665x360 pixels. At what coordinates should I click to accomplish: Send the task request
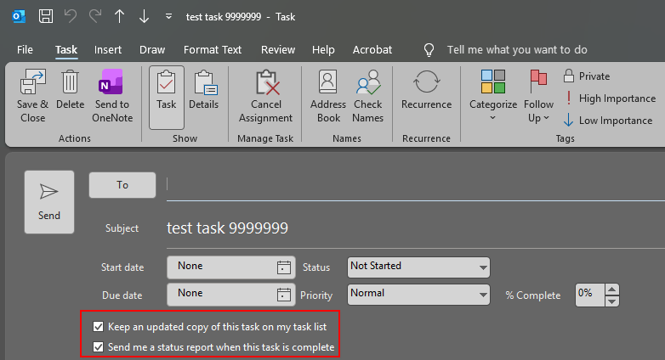[x=49, y=202]
